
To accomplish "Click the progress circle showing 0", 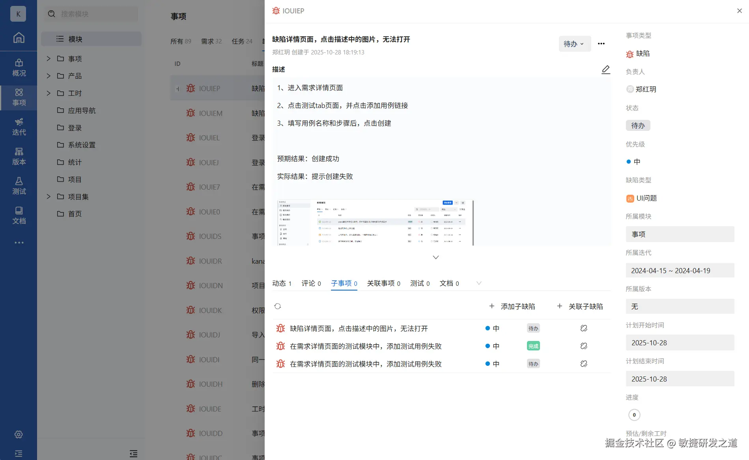I will point(634,415).
